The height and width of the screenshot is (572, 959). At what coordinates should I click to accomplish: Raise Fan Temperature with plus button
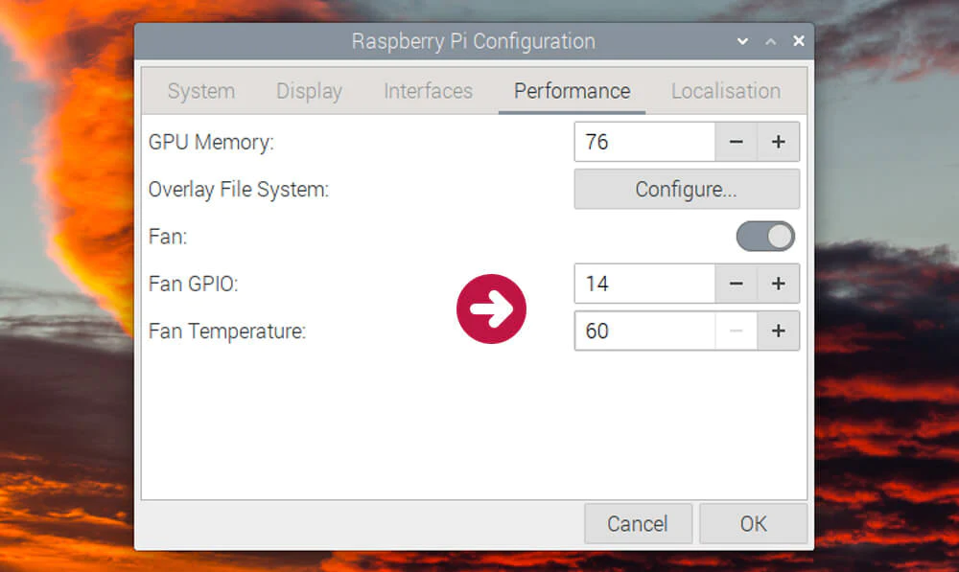[x=779, y=332]
